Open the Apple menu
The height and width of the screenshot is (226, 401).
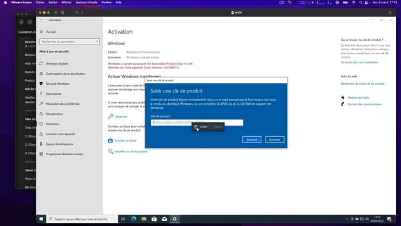click(6, 3)
